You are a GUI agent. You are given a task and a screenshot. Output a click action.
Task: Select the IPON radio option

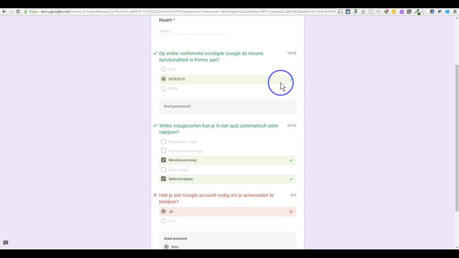pos(164,89)
